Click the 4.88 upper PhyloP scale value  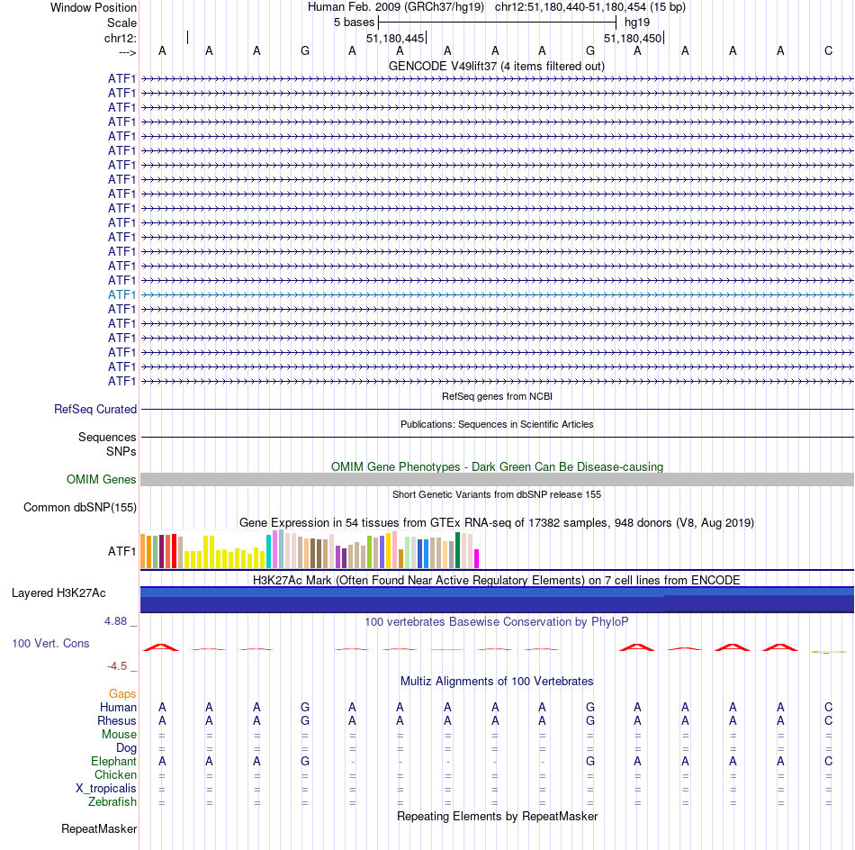[115, 621]
